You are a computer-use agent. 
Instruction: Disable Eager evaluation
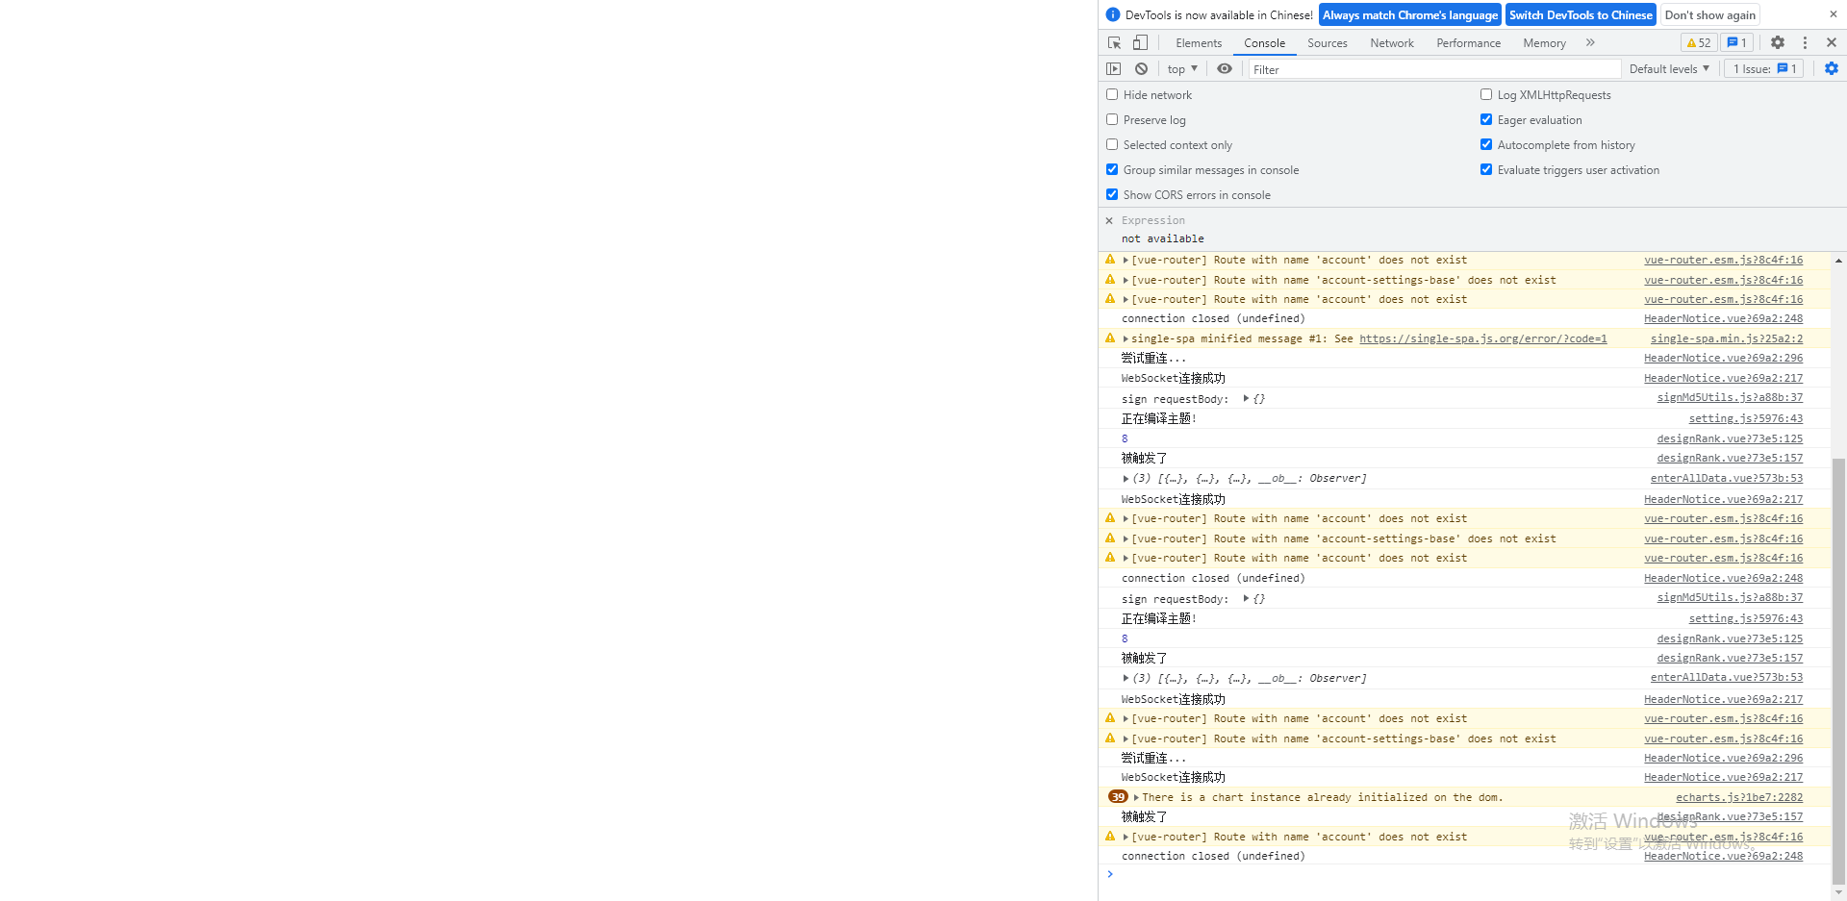pos(1485,119)
